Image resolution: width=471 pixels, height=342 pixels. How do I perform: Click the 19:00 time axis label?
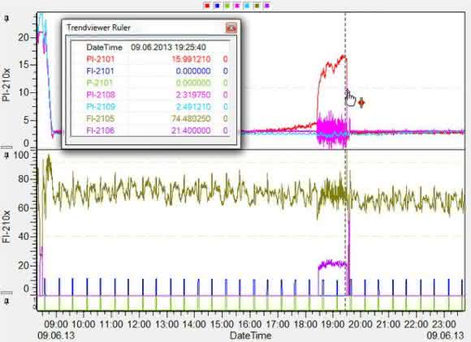[x=332, y=324]
